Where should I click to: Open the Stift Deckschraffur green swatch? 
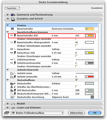tap(89, 90)
